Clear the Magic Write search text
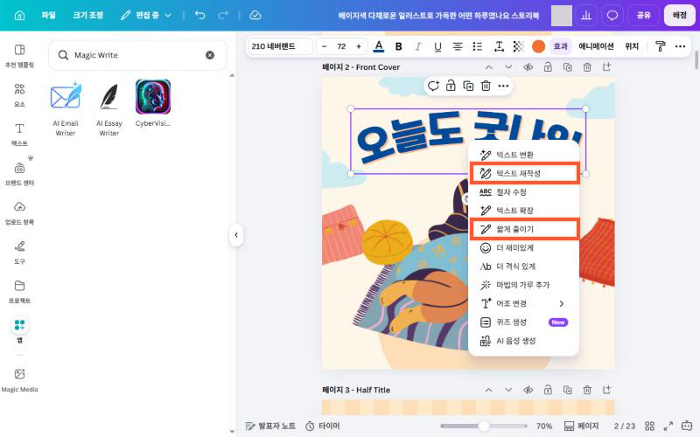 (210, 55)
